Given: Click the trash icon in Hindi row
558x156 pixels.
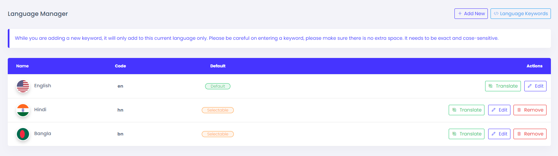Looking at the screenshot, I should (x=519, y=110).
